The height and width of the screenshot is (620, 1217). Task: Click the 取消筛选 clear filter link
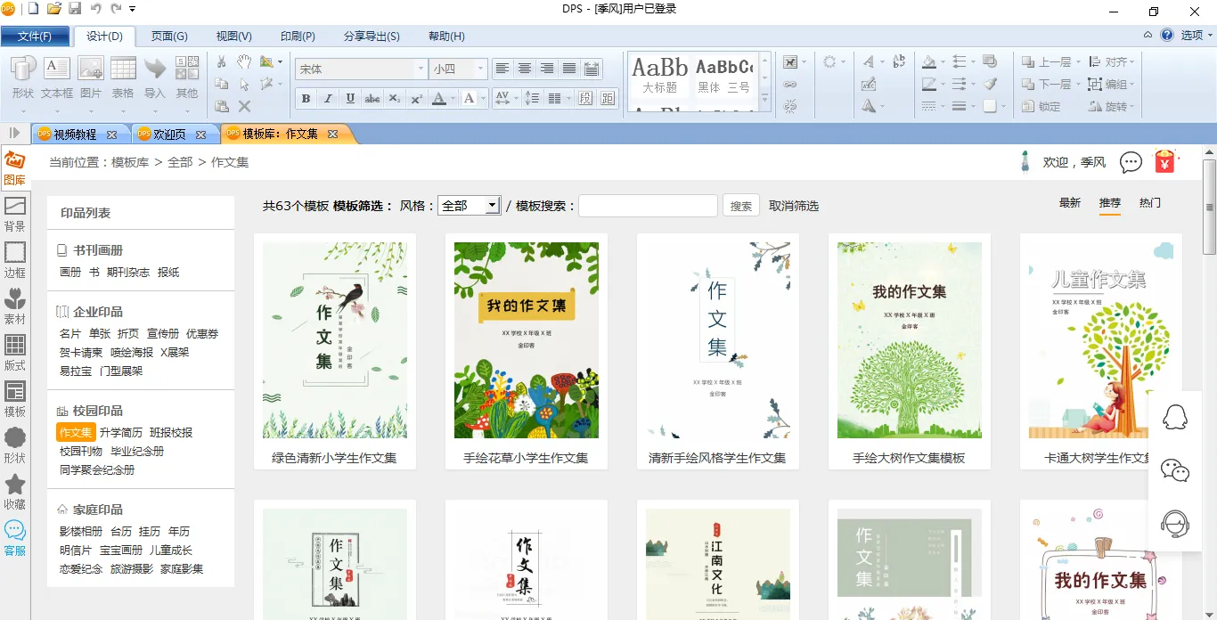coord(794,206)
